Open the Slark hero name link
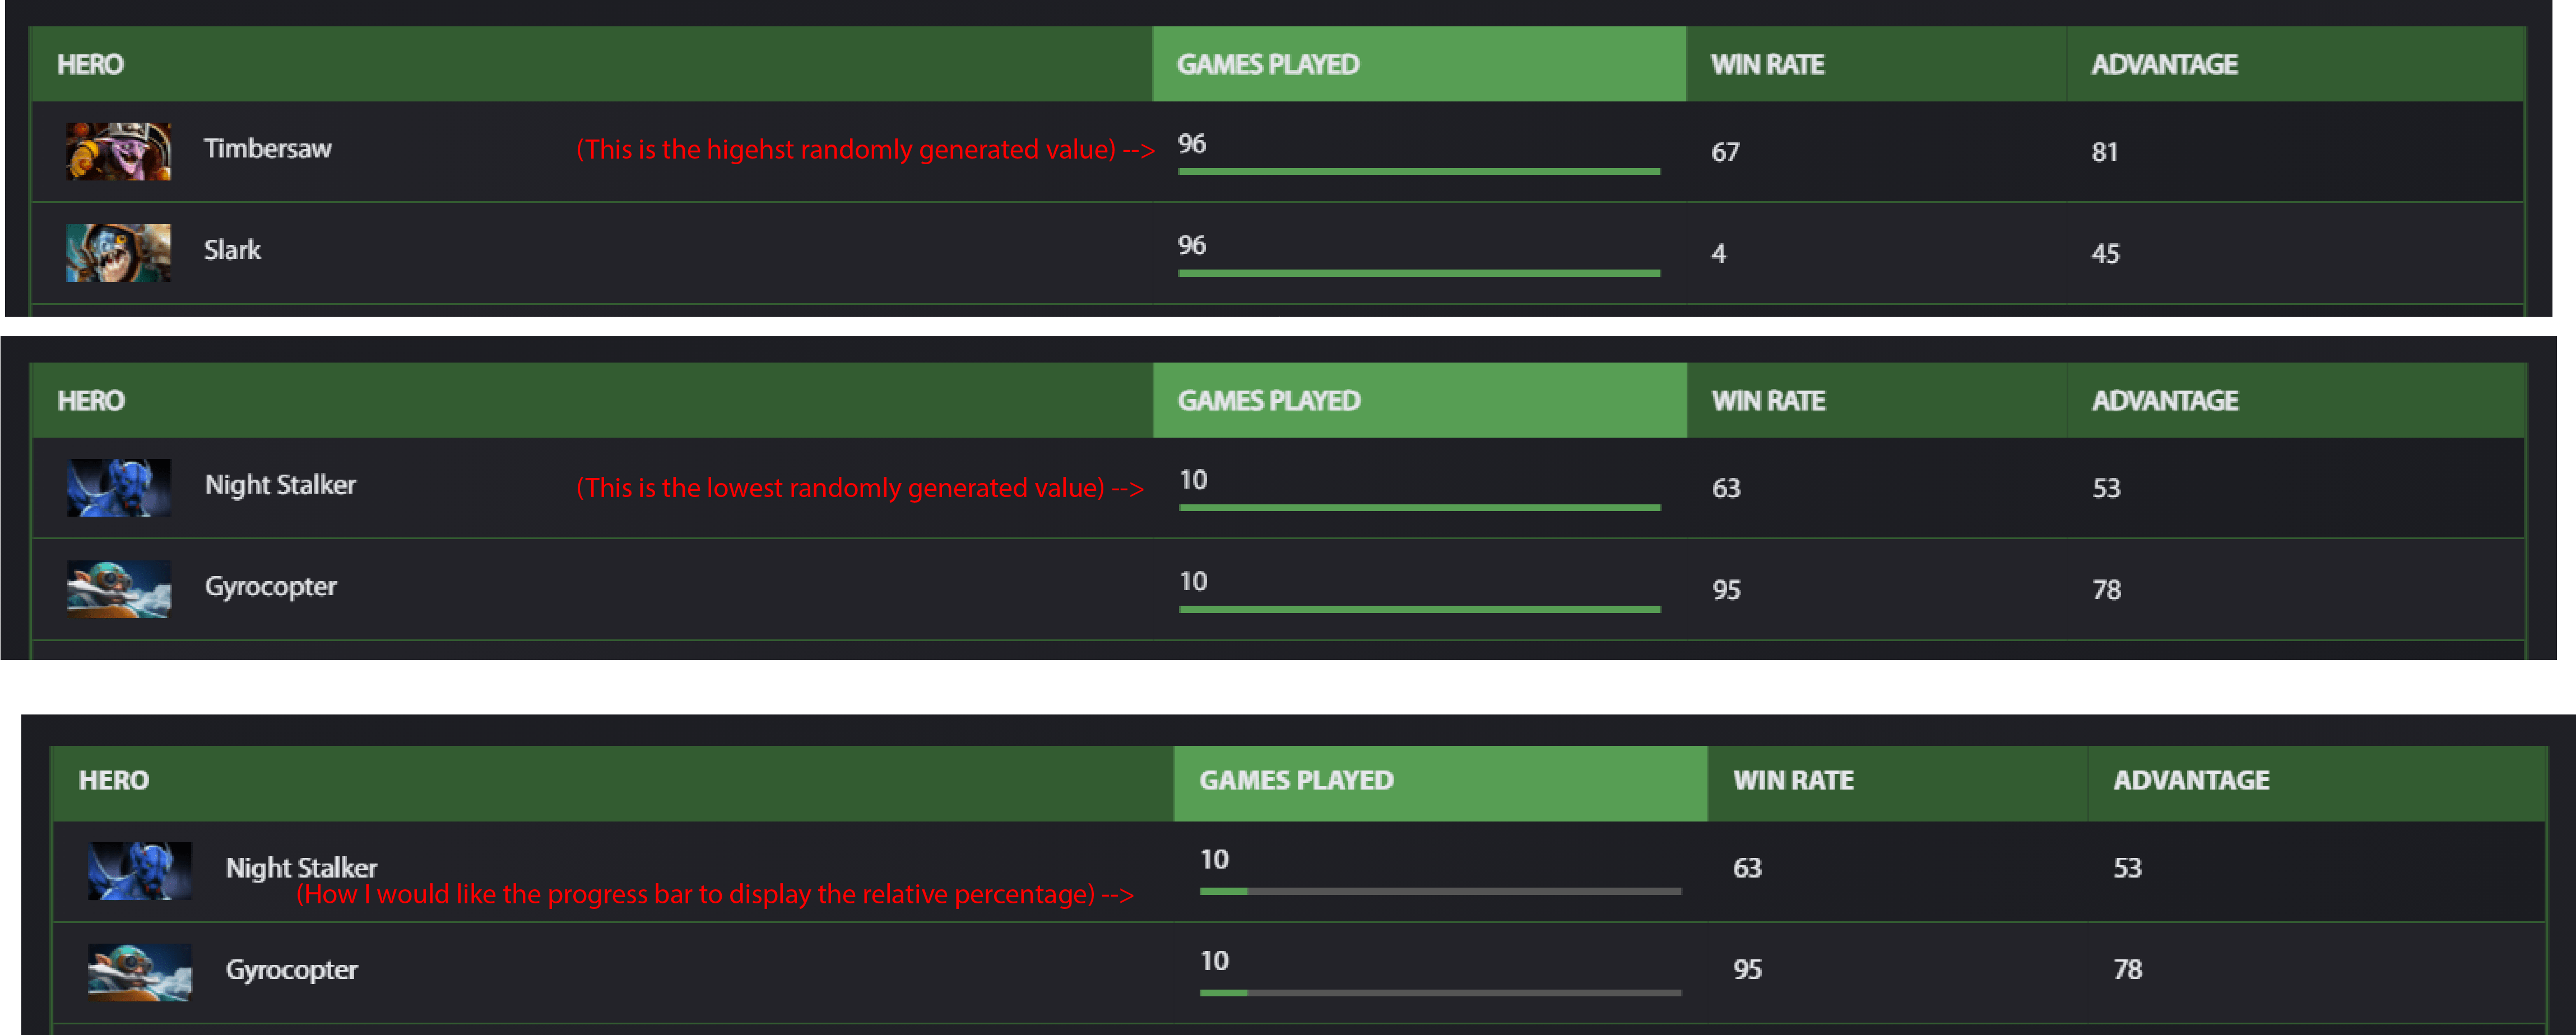The width and height of the screenshot is (2576, 1035). (233, 250)
